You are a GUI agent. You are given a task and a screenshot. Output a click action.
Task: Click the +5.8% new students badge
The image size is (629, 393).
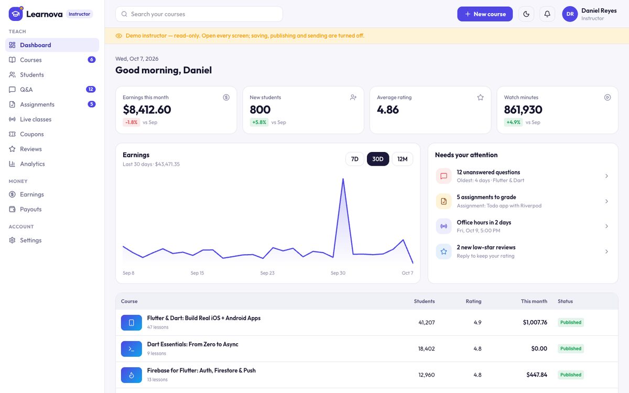(x=259, y=123)
